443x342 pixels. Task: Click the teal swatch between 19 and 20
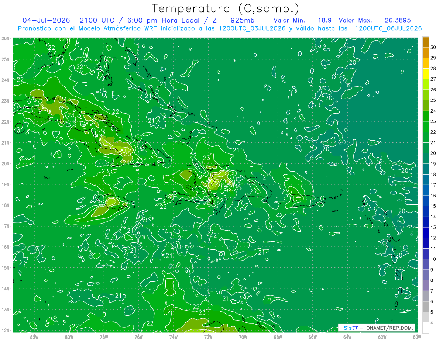click(426, 158)
